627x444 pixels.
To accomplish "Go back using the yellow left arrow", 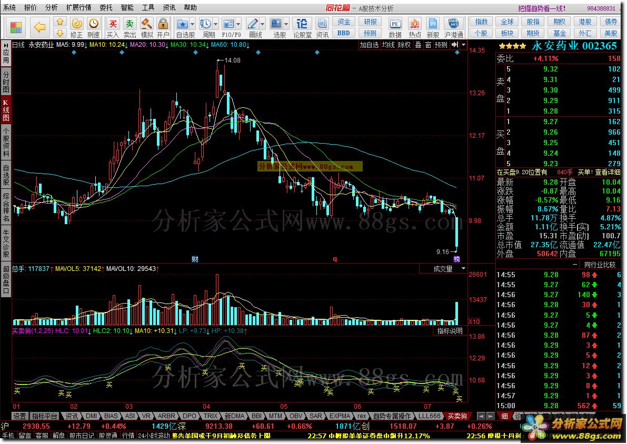I will pos(39,27).
